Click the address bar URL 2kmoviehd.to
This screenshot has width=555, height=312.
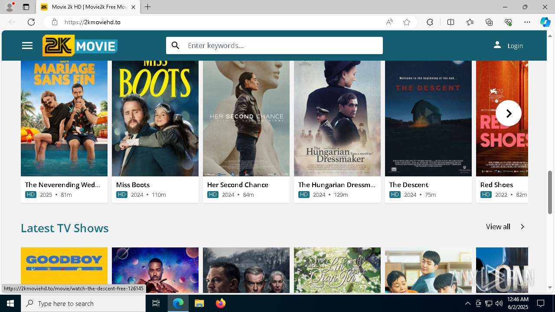(x=92, y=22)
